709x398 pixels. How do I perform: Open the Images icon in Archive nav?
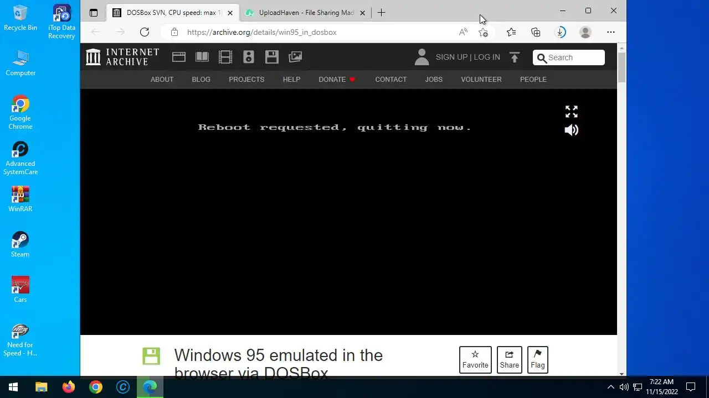coord(295,57)
